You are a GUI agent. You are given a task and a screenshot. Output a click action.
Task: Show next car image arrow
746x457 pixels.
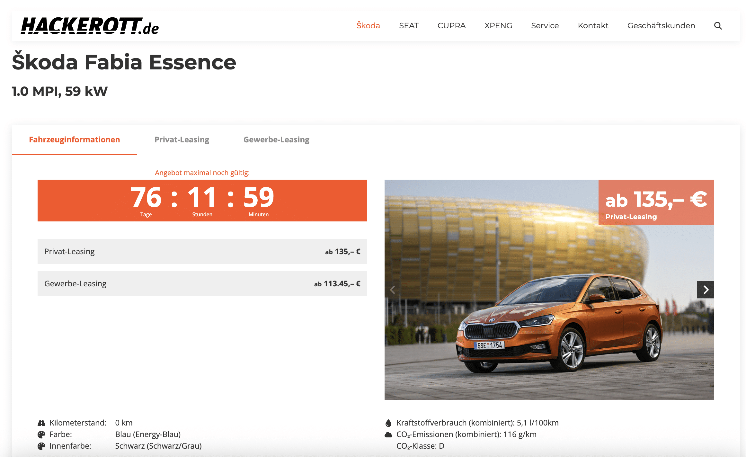click(706, 290)
